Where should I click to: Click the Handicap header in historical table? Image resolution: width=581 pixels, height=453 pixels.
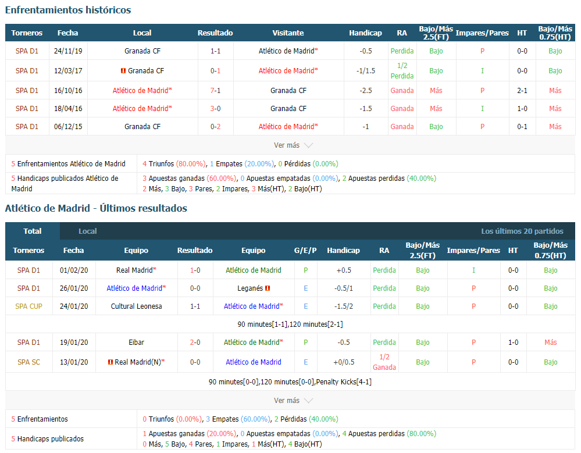point(365,33)
